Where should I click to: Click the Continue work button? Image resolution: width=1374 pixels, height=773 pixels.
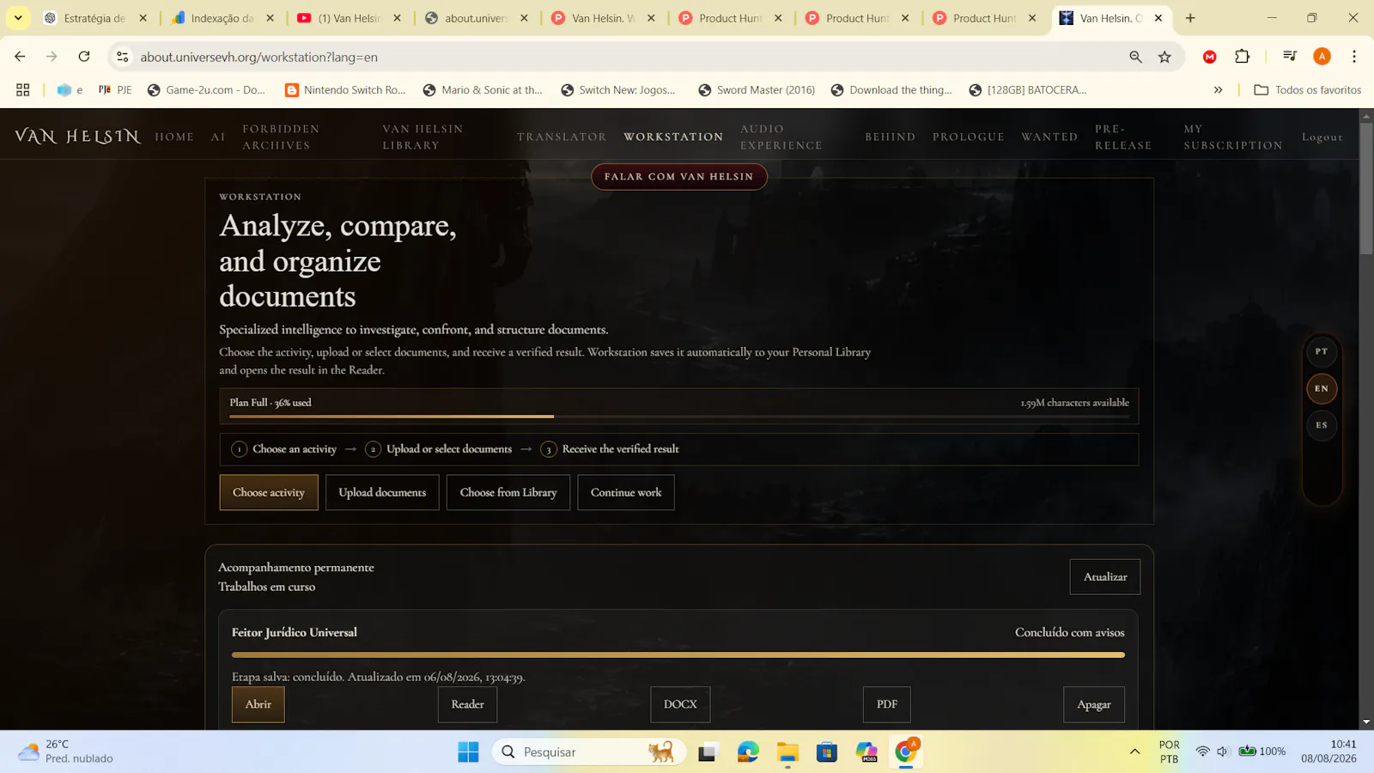(x=626, y=492)
